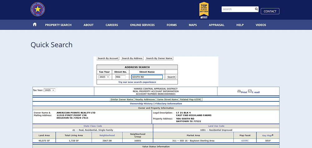The height and width of the screenshot is (148, 312).
Task: Click the printer icon next to Print
Action: click(239, 91)
